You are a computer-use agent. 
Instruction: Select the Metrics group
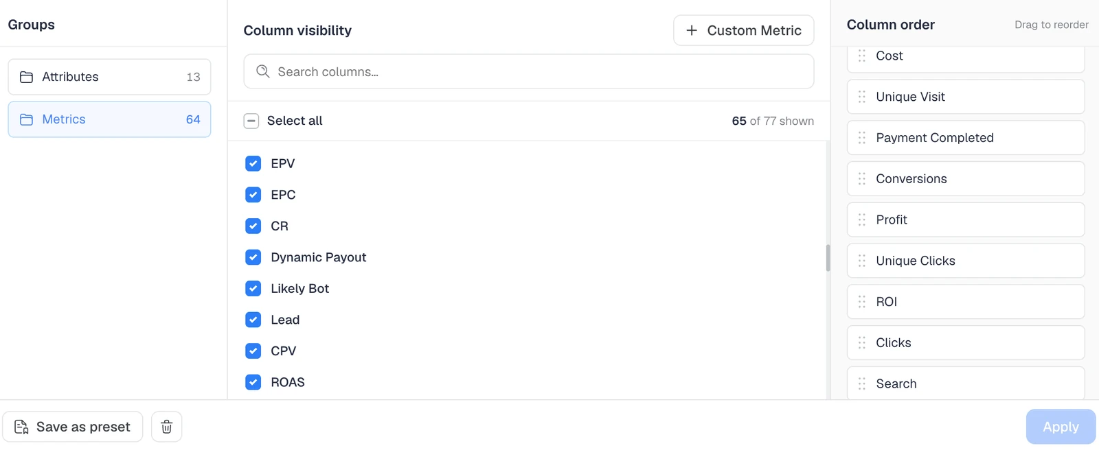[x=109, y=119]
